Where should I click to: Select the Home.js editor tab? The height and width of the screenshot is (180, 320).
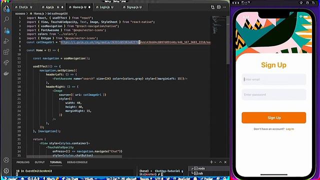coord(79,7)
